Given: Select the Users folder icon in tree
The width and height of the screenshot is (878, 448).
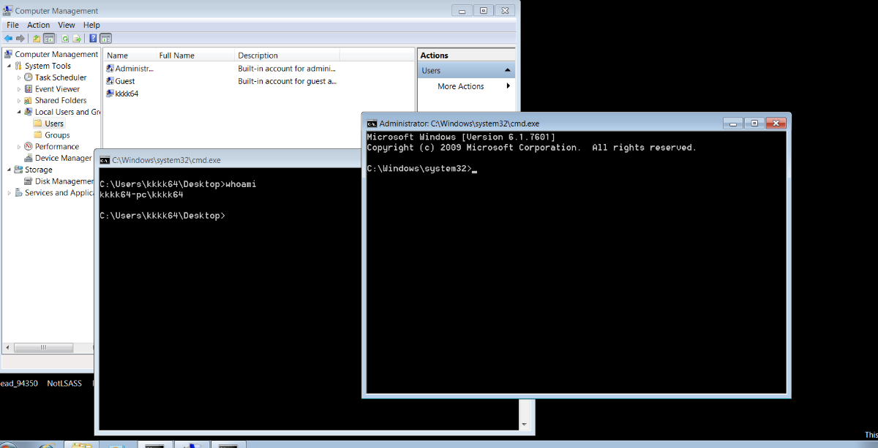Looking at the screenshot, I should tap(38, 124).
